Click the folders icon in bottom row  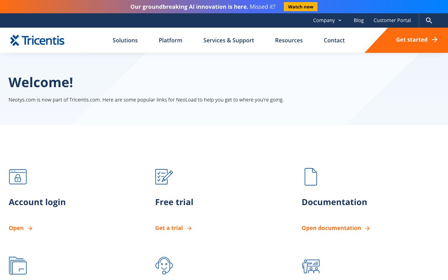point(18,266)
